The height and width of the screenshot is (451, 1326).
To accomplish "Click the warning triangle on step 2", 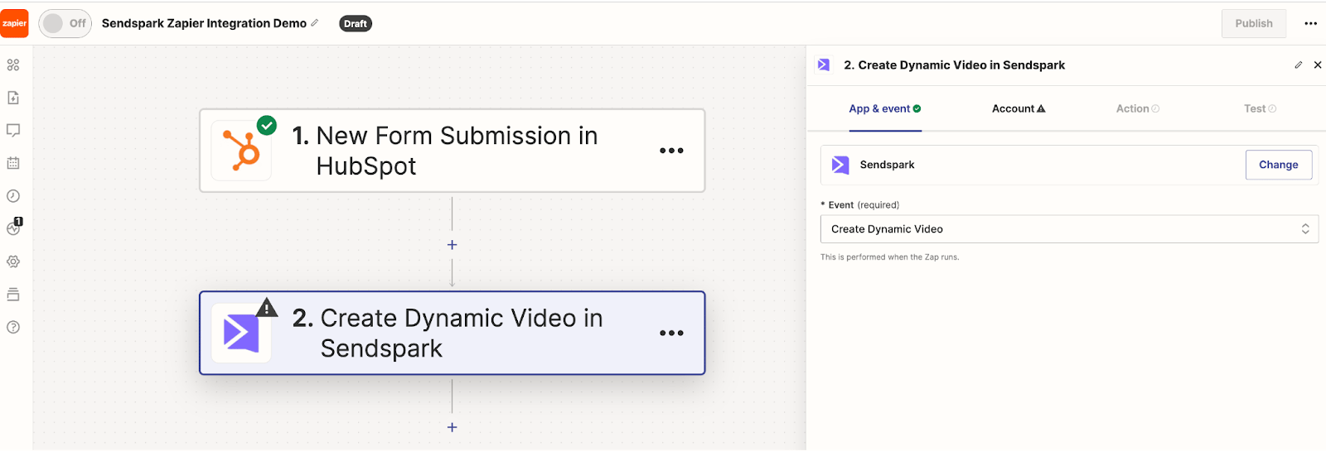I will (x=267, y=308).
